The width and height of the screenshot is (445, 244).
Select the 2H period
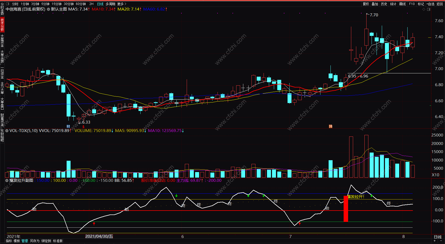point(91,4)
